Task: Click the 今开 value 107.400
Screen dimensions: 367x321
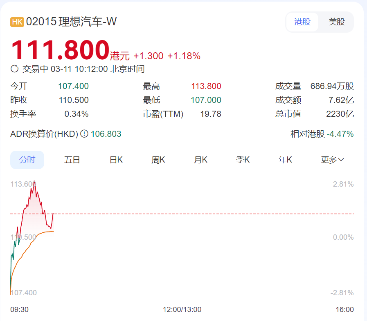Action: [73, 86]
